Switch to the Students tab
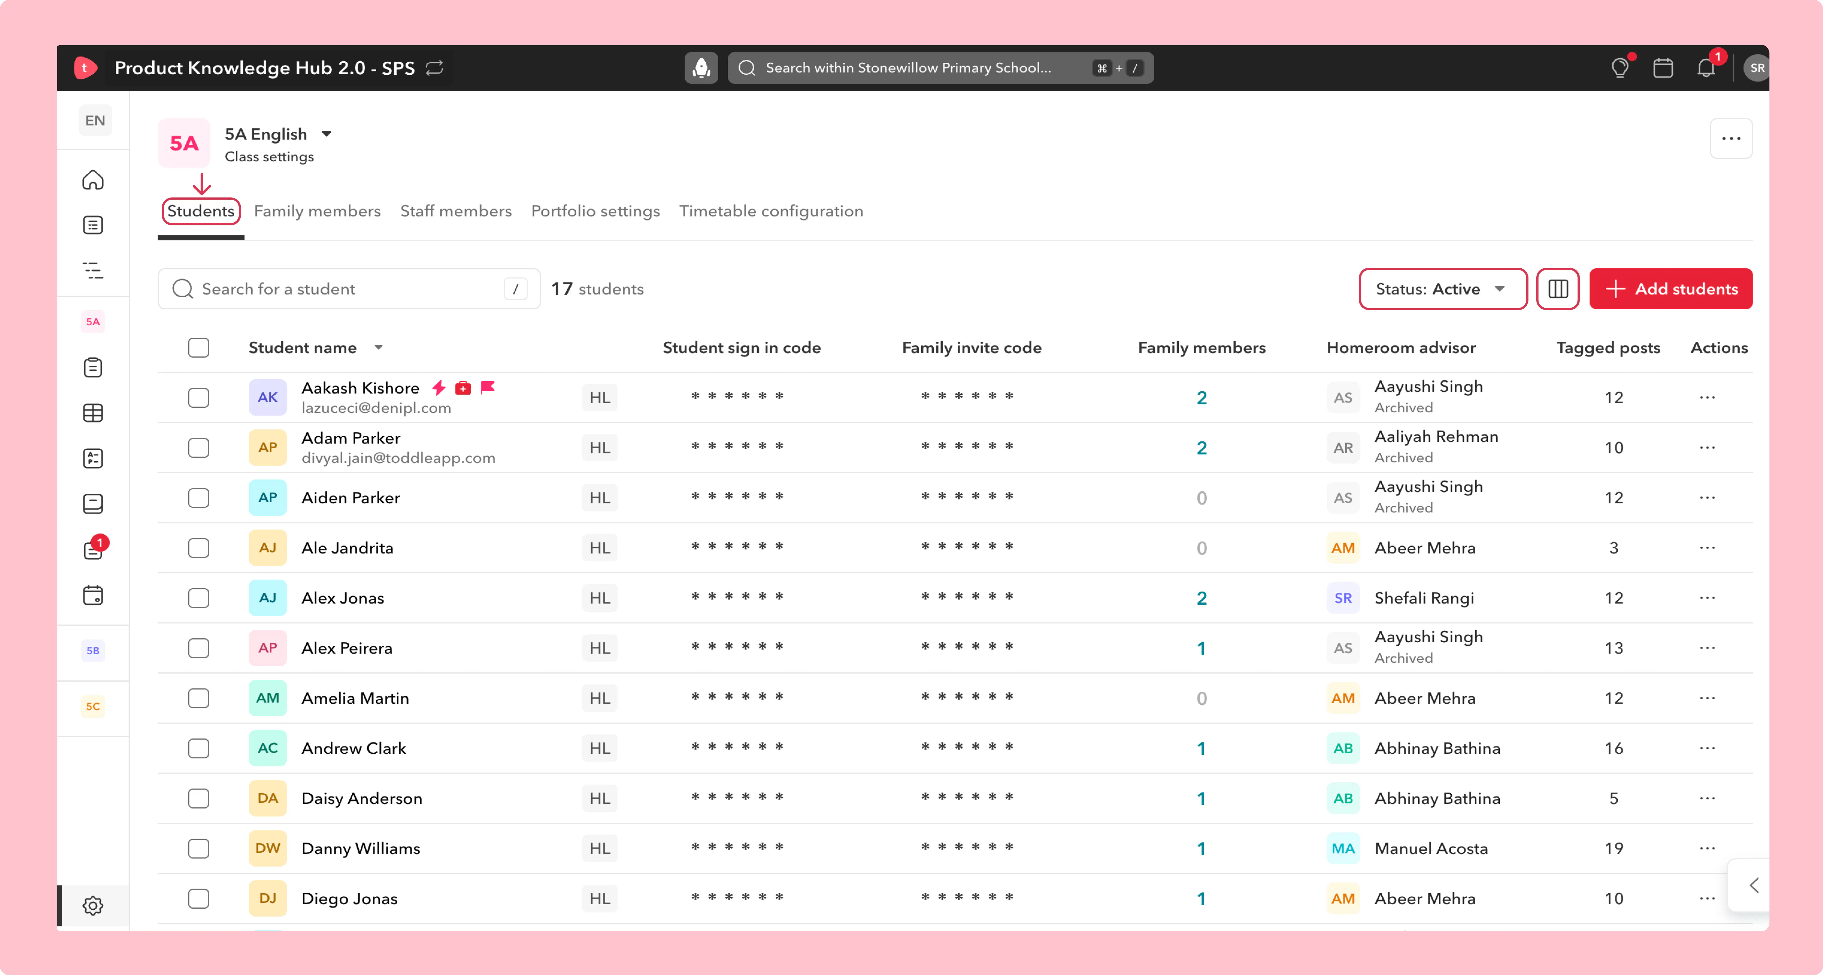The height and width of the screenshot is (975, 1823). point(201,212)
